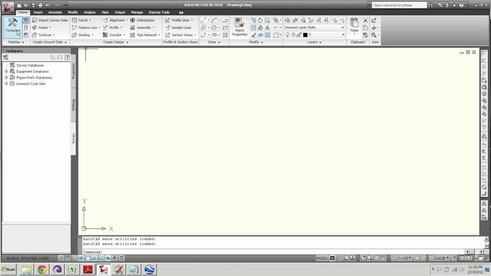Click the Pipe Network button
Image resolution: width=491 pixels, height=276 pixels.
pyautogui.click(x=145, y=35)
